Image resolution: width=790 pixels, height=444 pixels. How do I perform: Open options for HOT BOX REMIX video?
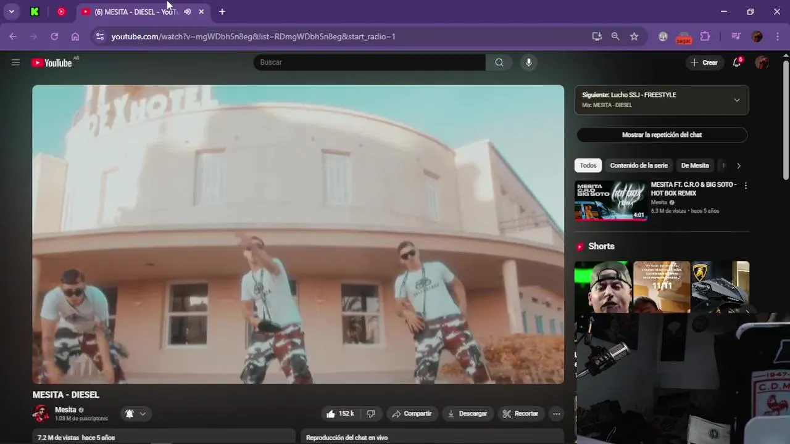(x=746, y=186)
